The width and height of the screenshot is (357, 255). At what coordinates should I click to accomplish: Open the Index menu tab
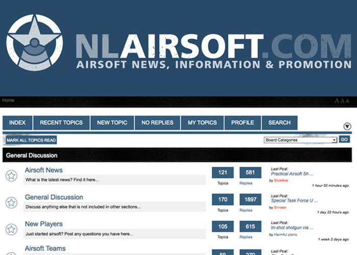17,123
